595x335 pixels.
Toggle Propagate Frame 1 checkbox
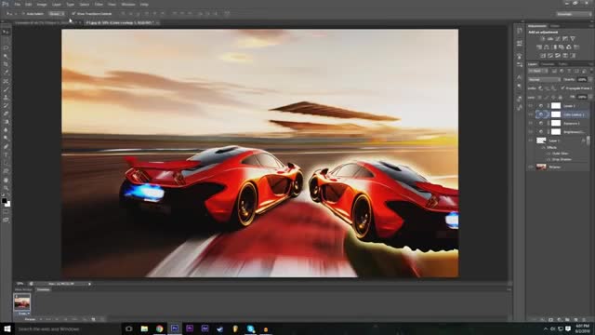click(x=562, y=88)
